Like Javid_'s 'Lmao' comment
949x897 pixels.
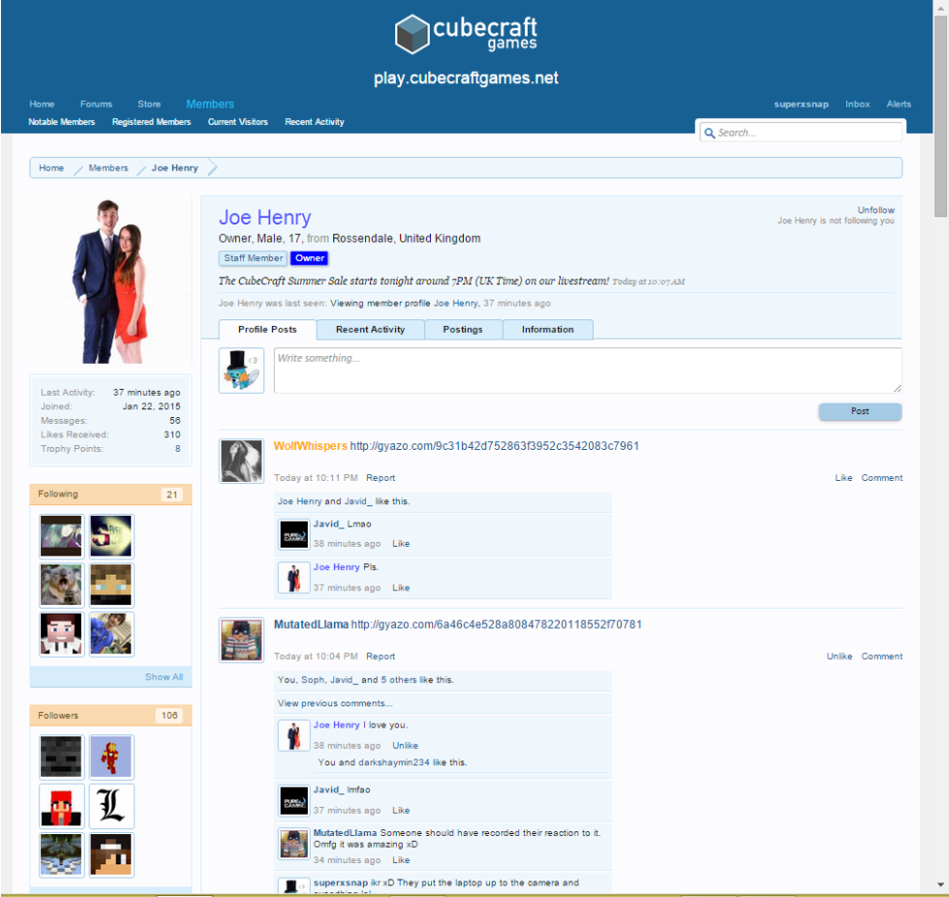pyautogui.click(x=401, y=544)
